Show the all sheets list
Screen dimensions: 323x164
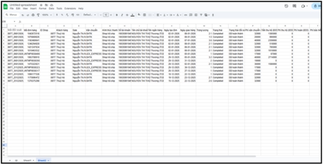click(16, 160)
